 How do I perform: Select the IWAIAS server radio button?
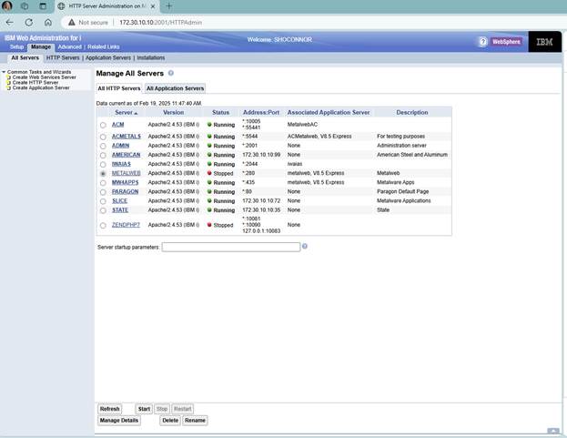coord(103,165)
